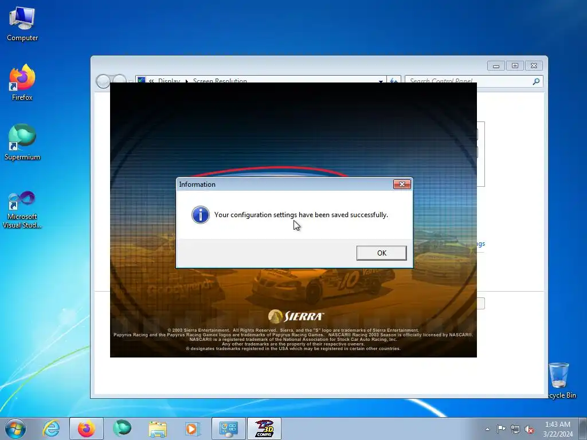Show hidden tray icons arrow
Viewport: 587px width, 440px height.
tap(487, 429)
